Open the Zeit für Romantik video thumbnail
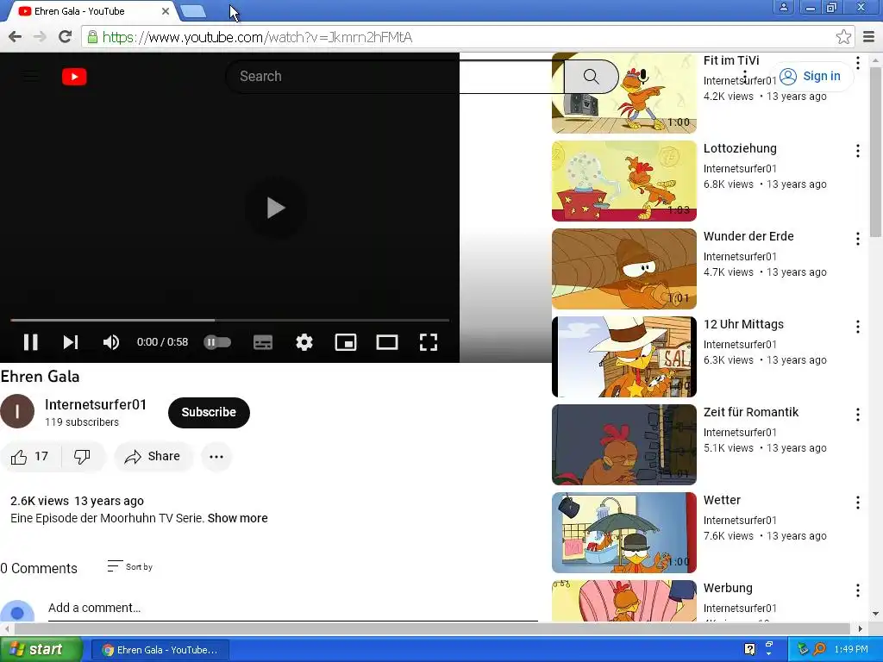883x662 pixels. 624,445
